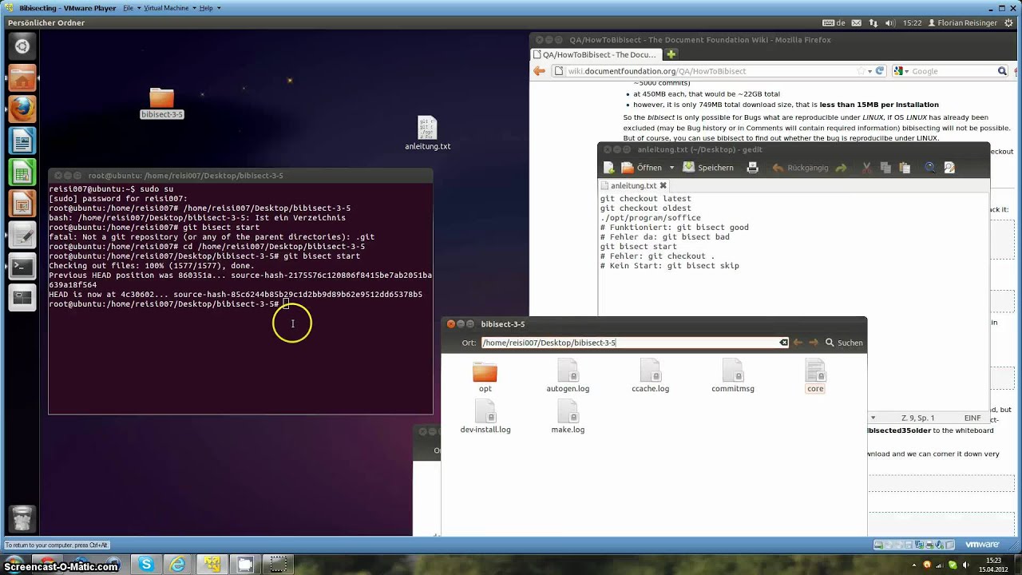1022x575 pixels.
Task: Click the gedit Cut scissors icon
Action: (866, 168)
